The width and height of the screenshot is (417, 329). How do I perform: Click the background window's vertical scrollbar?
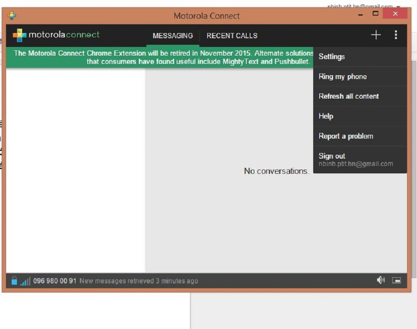(414, 170)
